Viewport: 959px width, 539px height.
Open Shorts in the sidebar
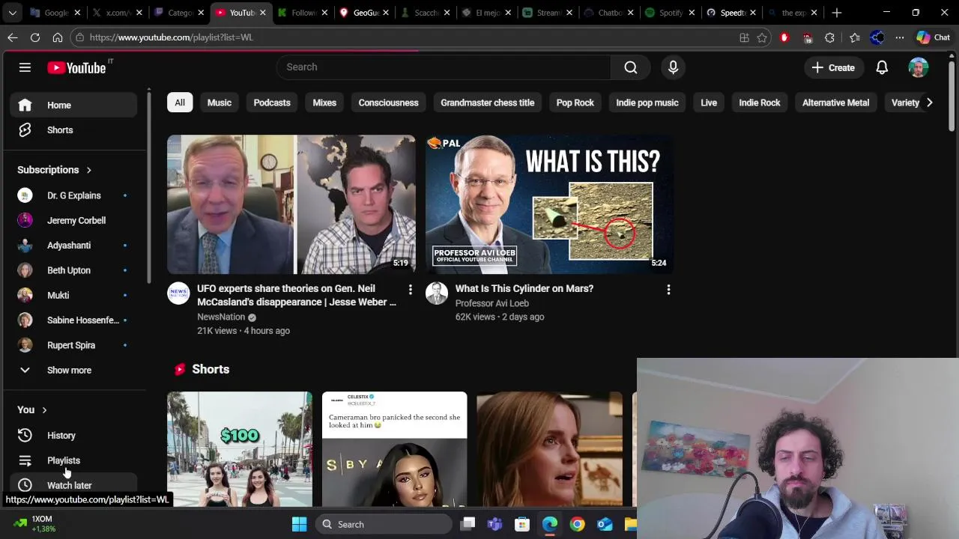73,130
